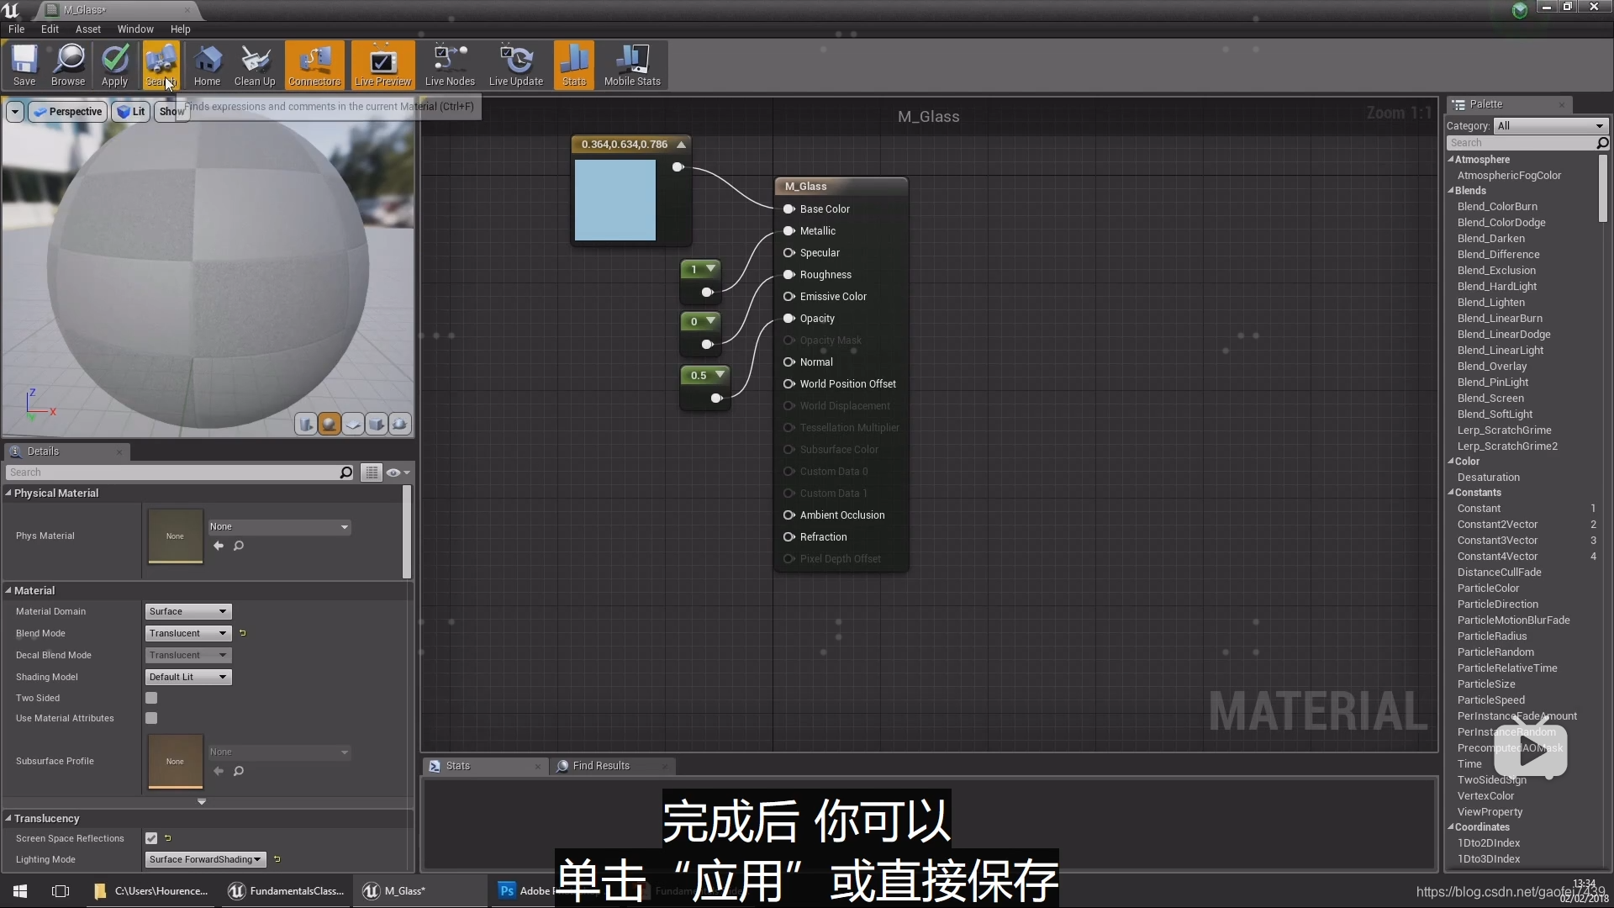Open Shading Model dropdown
This screenshot has width=1614, height=908.
pyautogui.click(x=188, y=677)
